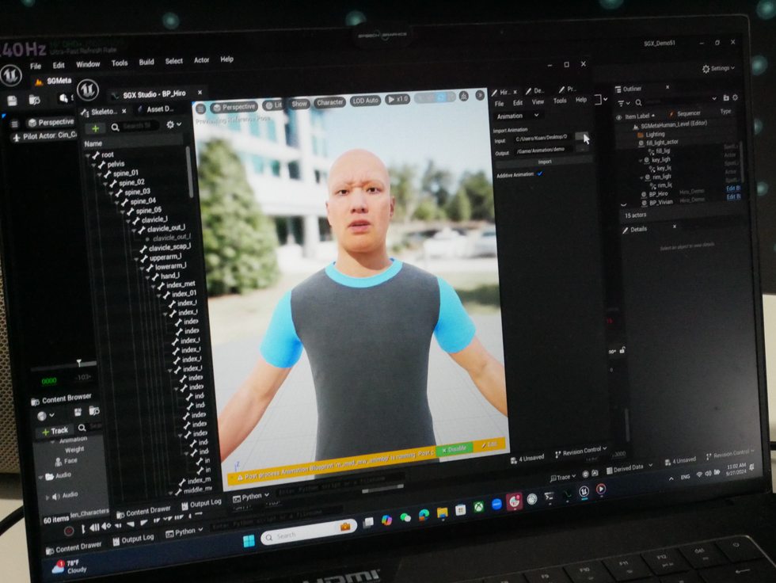
Task: Click the Content Browser search magnifier
Action: (82, 427)
